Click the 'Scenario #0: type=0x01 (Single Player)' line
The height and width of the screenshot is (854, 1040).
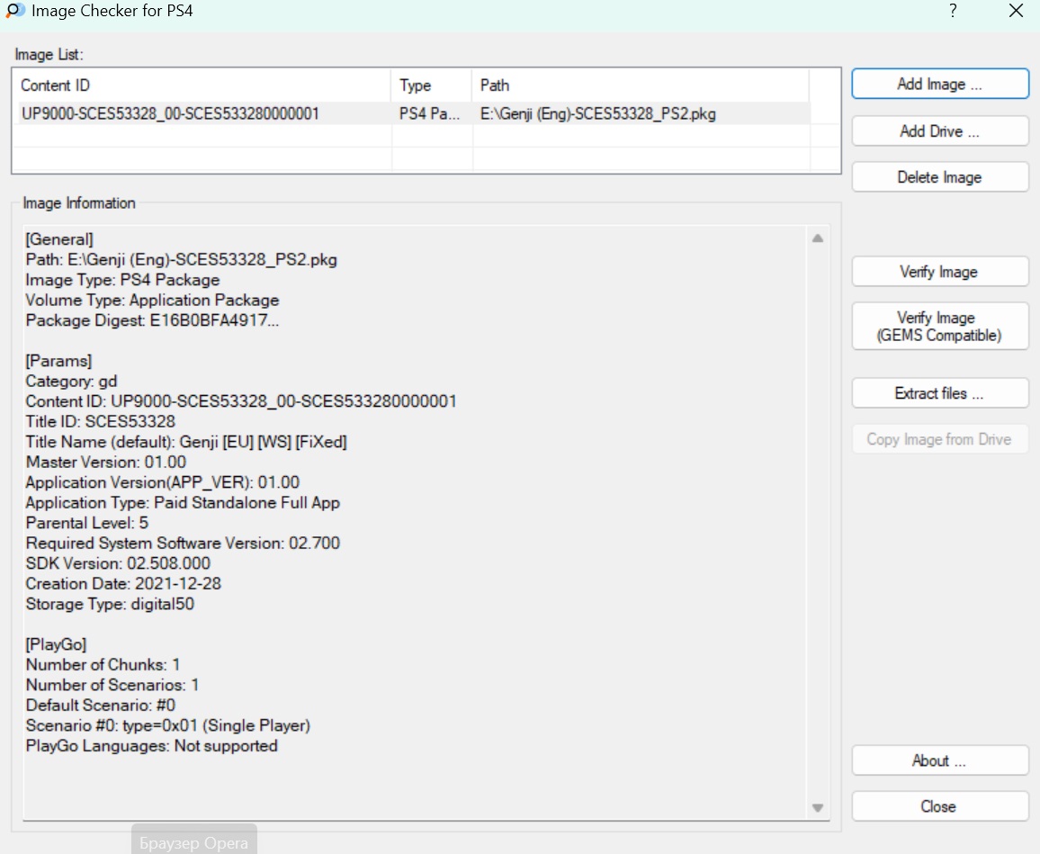point(168,725)
